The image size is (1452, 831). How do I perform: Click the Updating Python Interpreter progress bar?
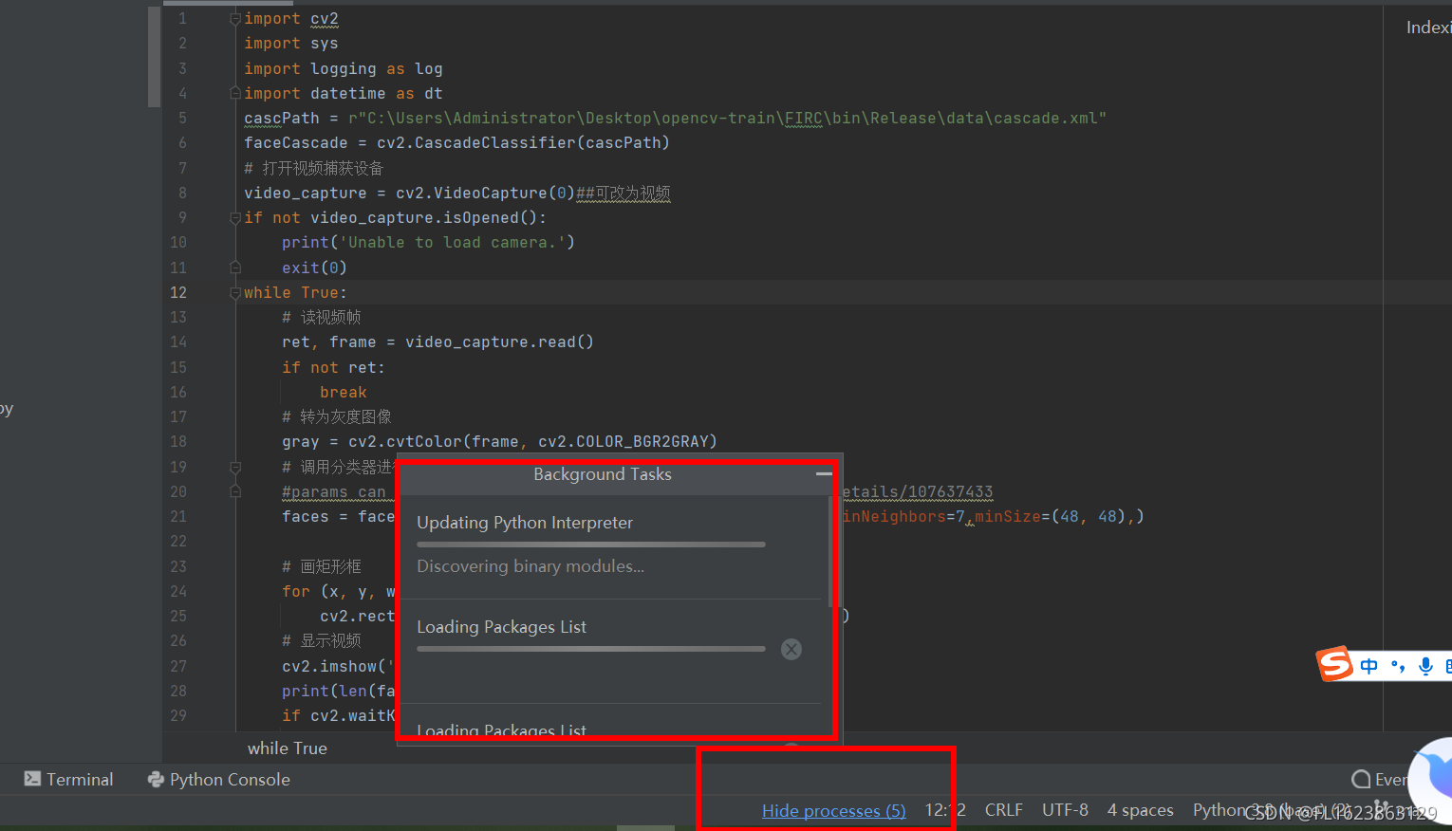click(591, 545)
